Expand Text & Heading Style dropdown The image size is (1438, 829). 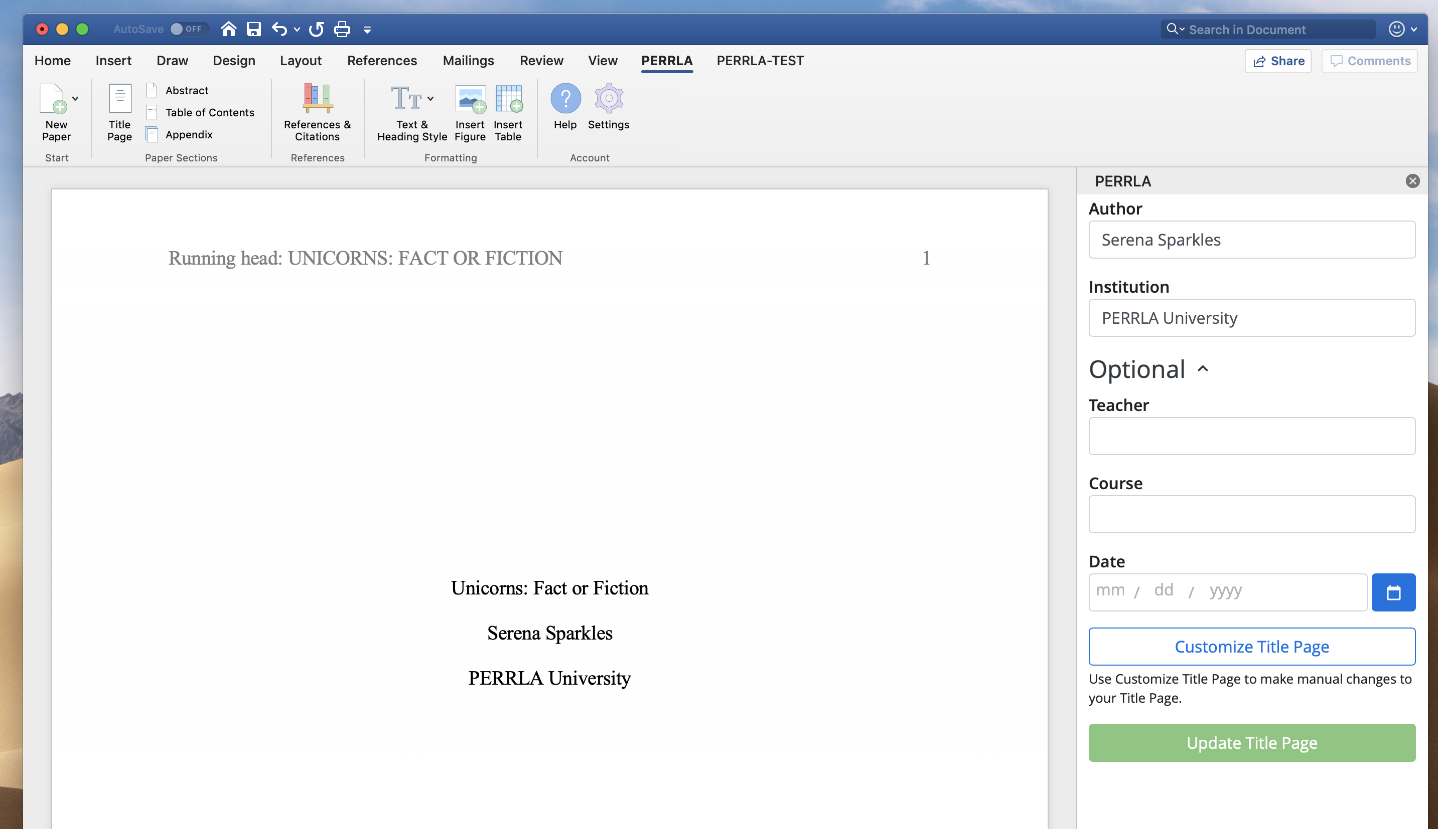[430, 99]
